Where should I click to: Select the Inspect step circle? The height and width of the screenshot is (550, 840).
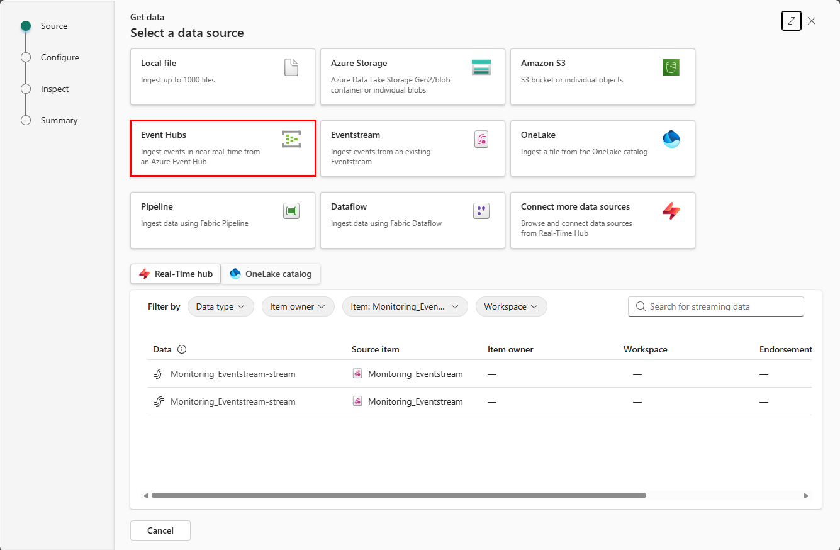(26, 89)
